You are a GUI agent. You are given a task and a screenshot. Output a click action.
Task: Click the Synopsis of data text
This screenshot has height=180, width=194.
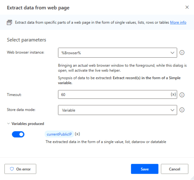tap(119, 80)
